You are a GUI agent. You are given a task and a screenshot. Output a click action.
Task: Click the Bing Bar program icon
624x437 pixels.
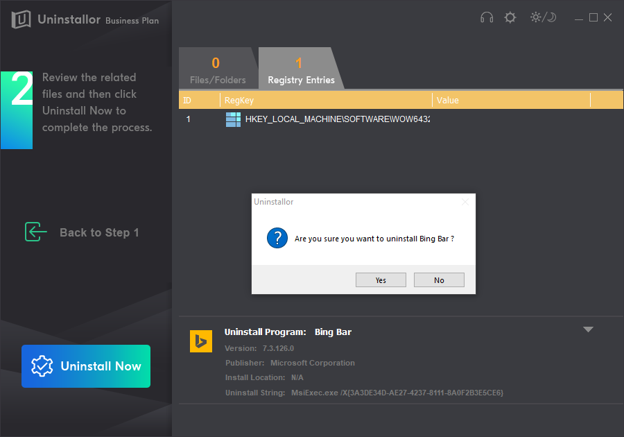(x=201, y=341)
